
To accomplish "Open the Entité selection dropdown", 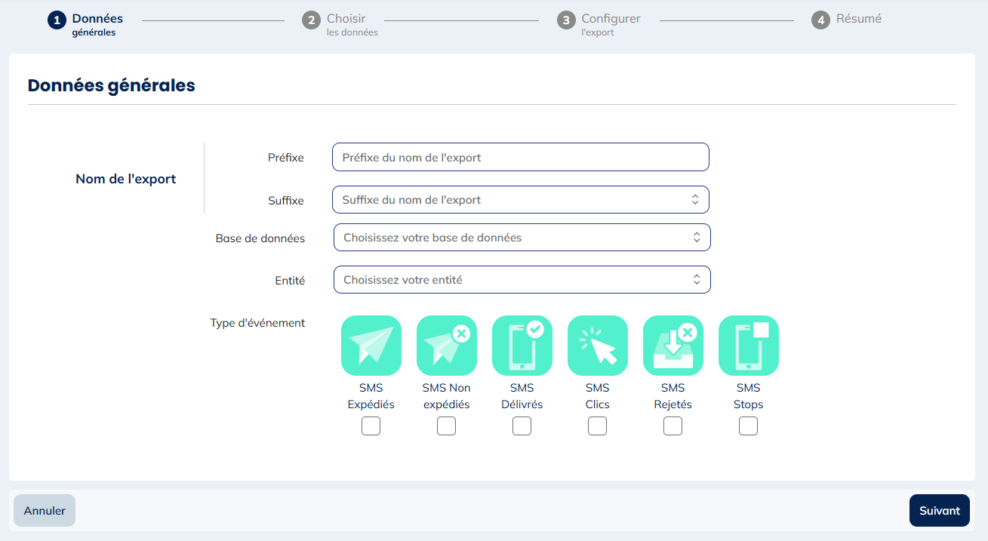I will (x=522, y=280).
